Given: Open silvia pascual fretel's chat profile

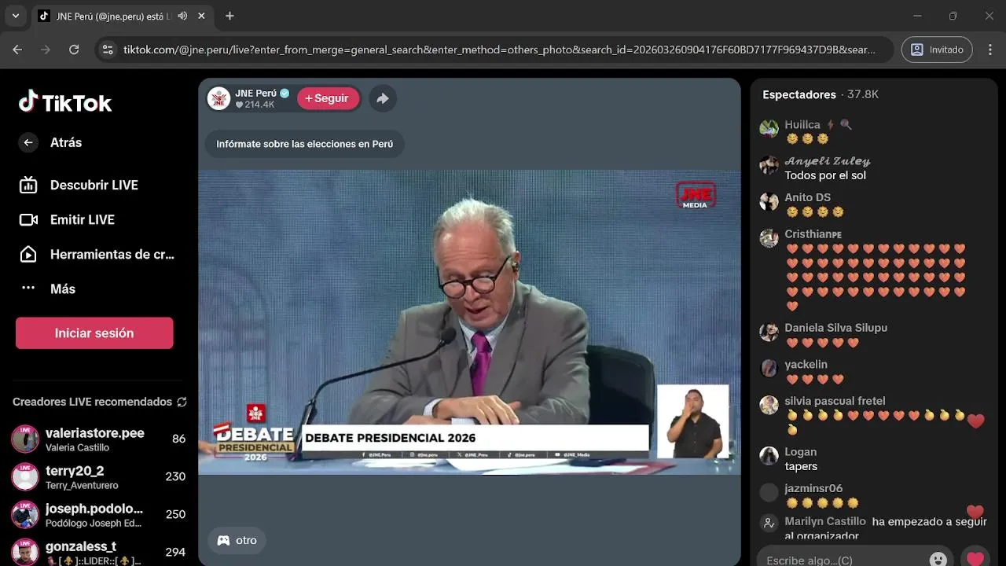Looking at the screenshot, I should point(835,401).
